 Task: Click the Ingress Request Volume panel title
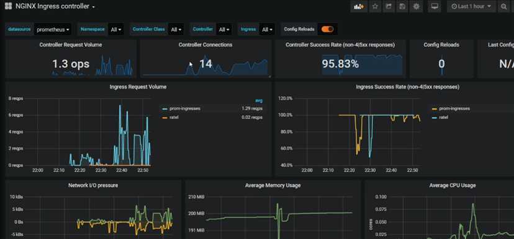(x=138, y=87)
